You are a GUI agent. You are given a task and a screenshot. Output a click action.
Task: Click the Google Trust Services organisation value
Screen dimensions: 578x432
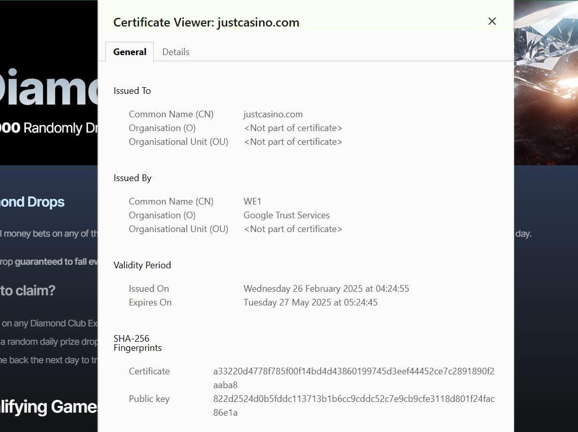[x=286, y=215]
